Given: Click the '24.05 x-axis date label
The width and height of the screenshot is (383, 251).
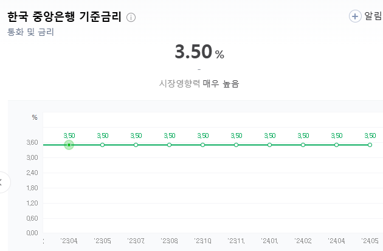Looking at the screenshot, I should (370, 241).
